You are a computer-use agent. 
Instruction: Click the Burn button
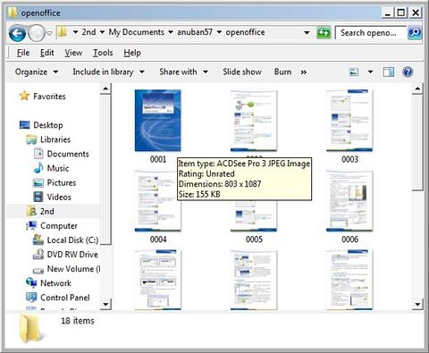click(282, 71)
